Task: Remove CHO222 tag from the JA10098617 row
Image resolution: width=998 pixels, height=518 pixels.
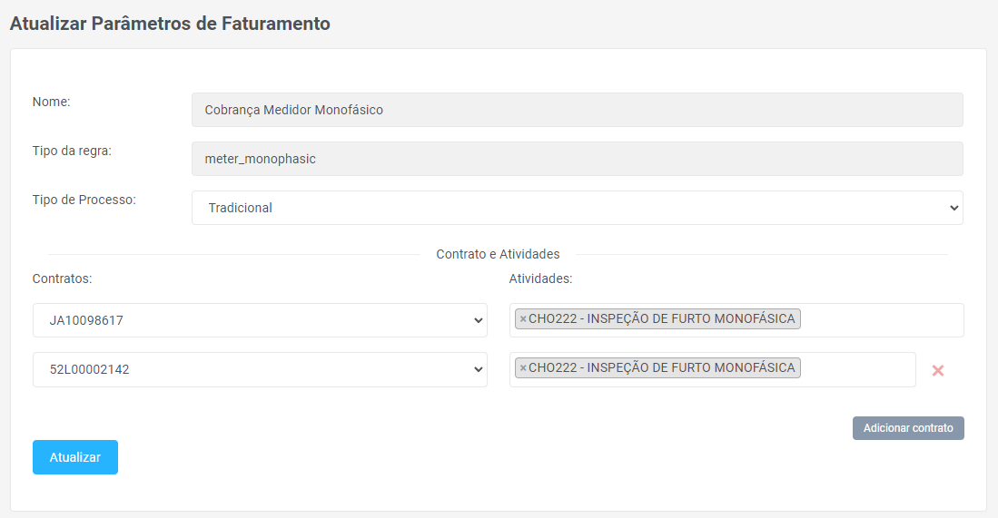Action: click(523, 319)
